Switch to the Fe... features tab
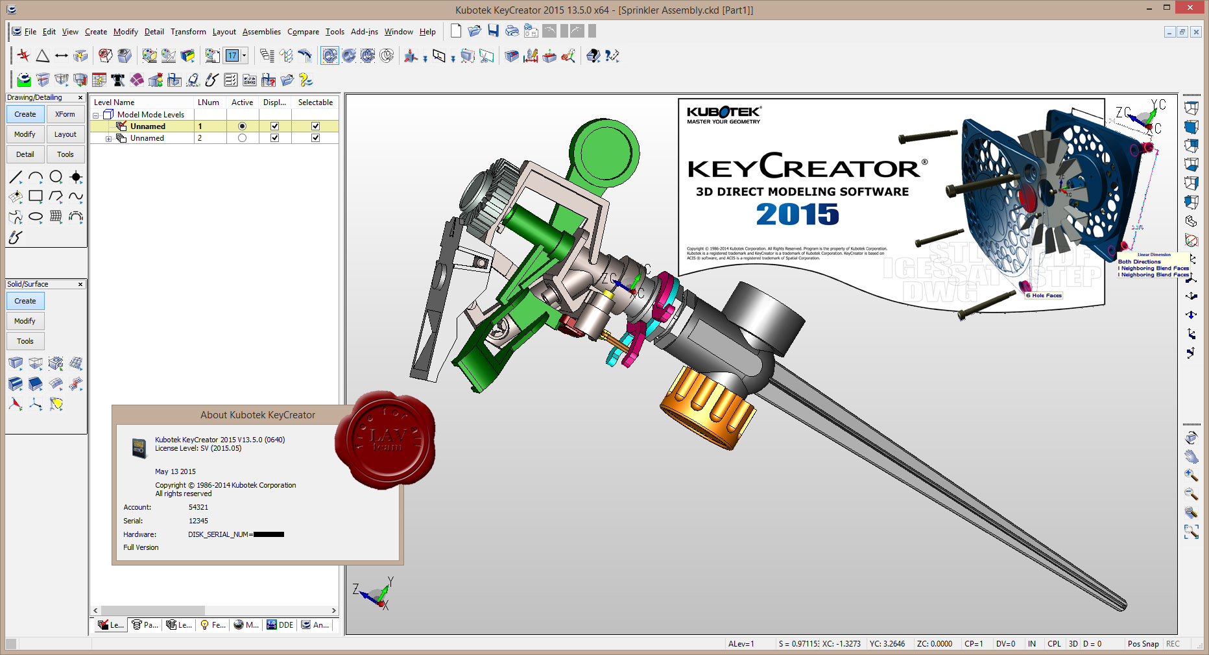Image resolution: width=1209 pixels, height=655 pixels. (x=213, y=625)
